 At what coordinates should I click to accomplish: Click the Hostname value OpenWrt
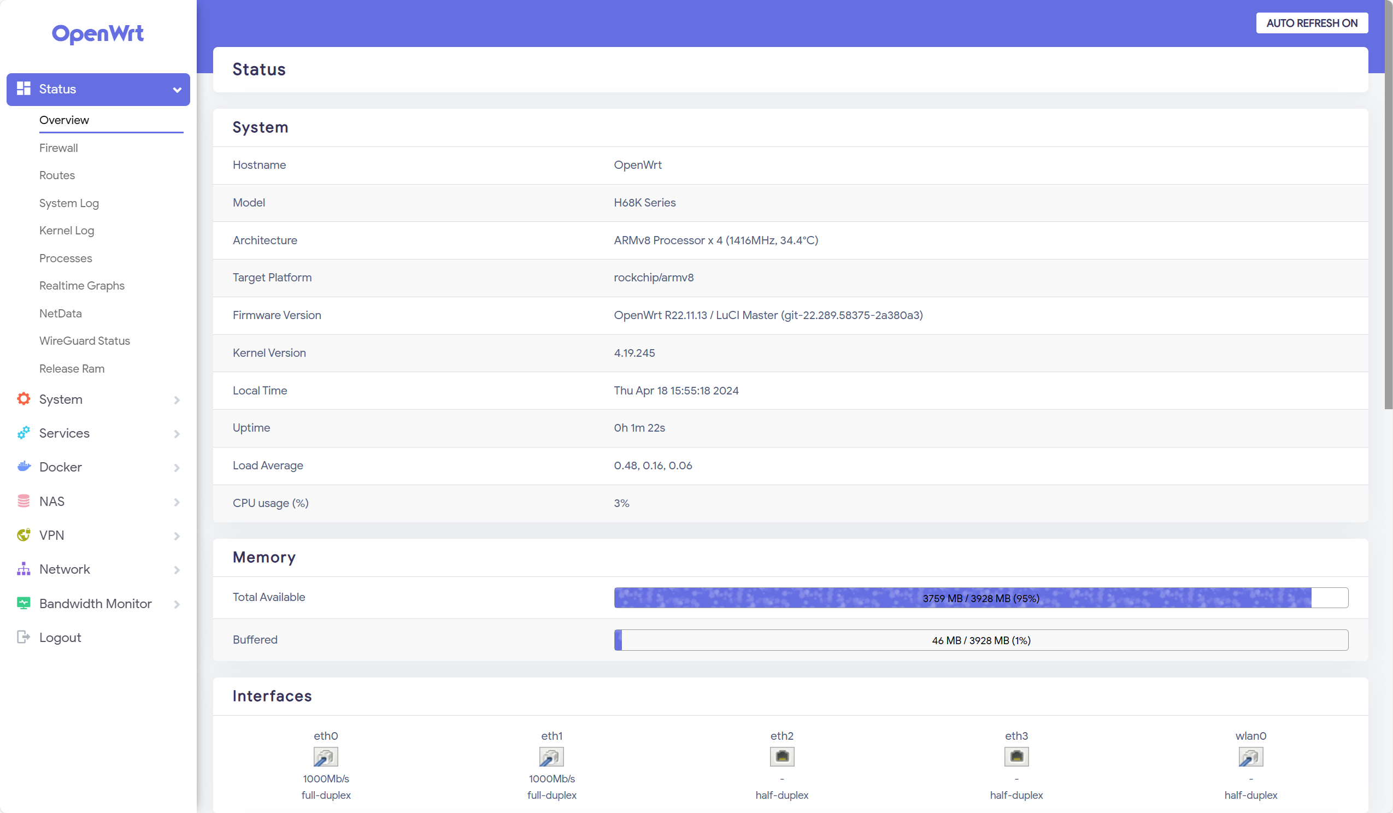tap(637, 164)
